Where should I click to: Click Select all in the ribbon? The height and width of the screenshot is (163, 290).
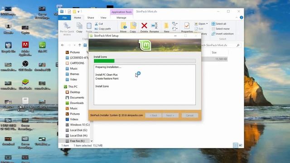pyautogui.click(x=219, y=24)
